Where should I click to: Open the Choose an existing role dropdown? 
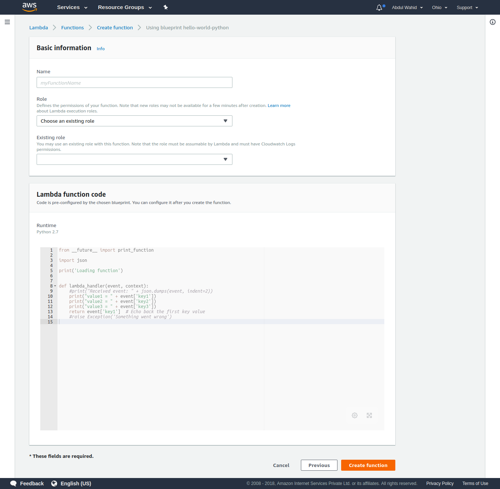click(x=134, y=121)
